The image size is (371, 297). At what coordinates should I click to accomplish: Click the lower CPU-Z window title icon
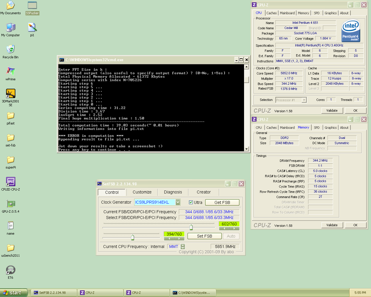254,119
